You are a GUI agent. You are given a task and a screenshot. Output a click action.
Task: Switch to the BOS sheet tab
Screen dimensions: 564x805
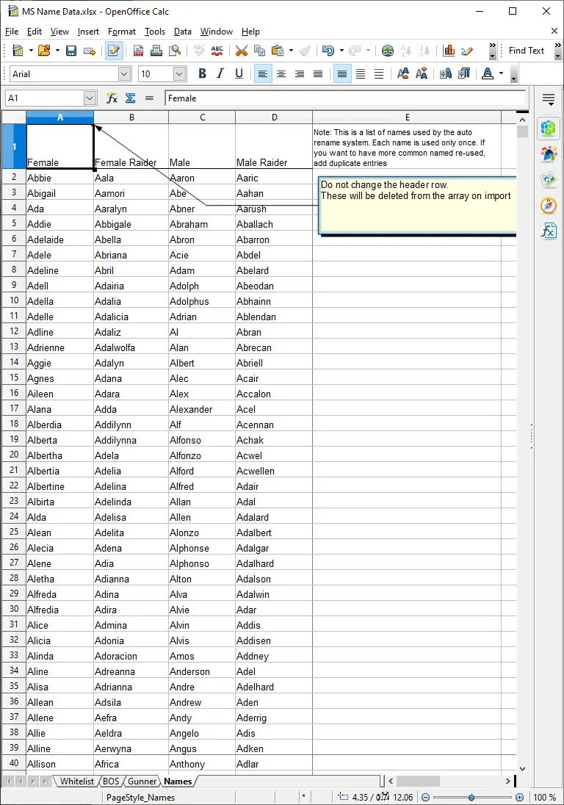click(x=111, y=781)
